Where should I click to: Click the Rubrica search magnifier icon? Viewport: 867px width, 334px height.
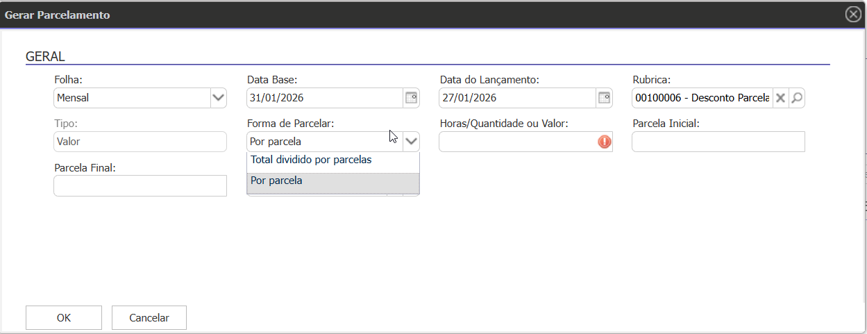[797, 98]
